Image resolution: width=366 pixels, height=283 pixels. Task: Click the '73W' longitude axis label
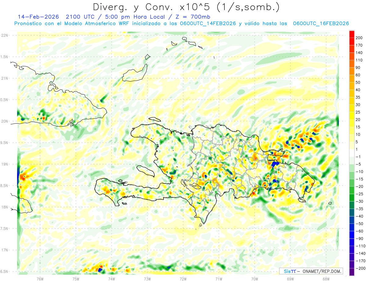147,278
